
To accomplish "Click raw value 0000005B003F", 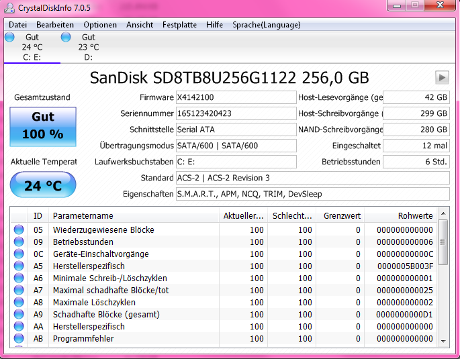I will [x=405, y=266].
